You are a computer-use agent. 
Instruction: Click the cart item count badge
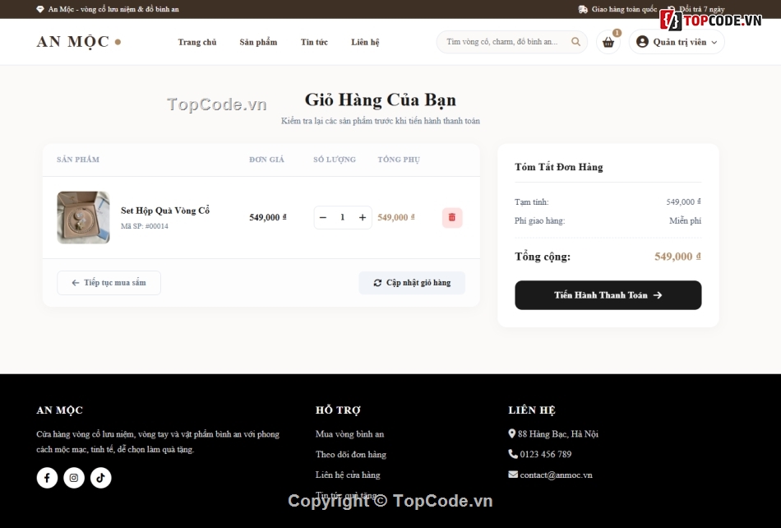coord(617,33)
